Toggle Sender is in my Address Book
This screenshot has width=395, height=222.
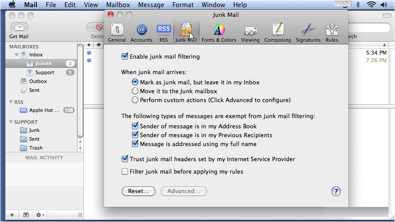[135, 126]
